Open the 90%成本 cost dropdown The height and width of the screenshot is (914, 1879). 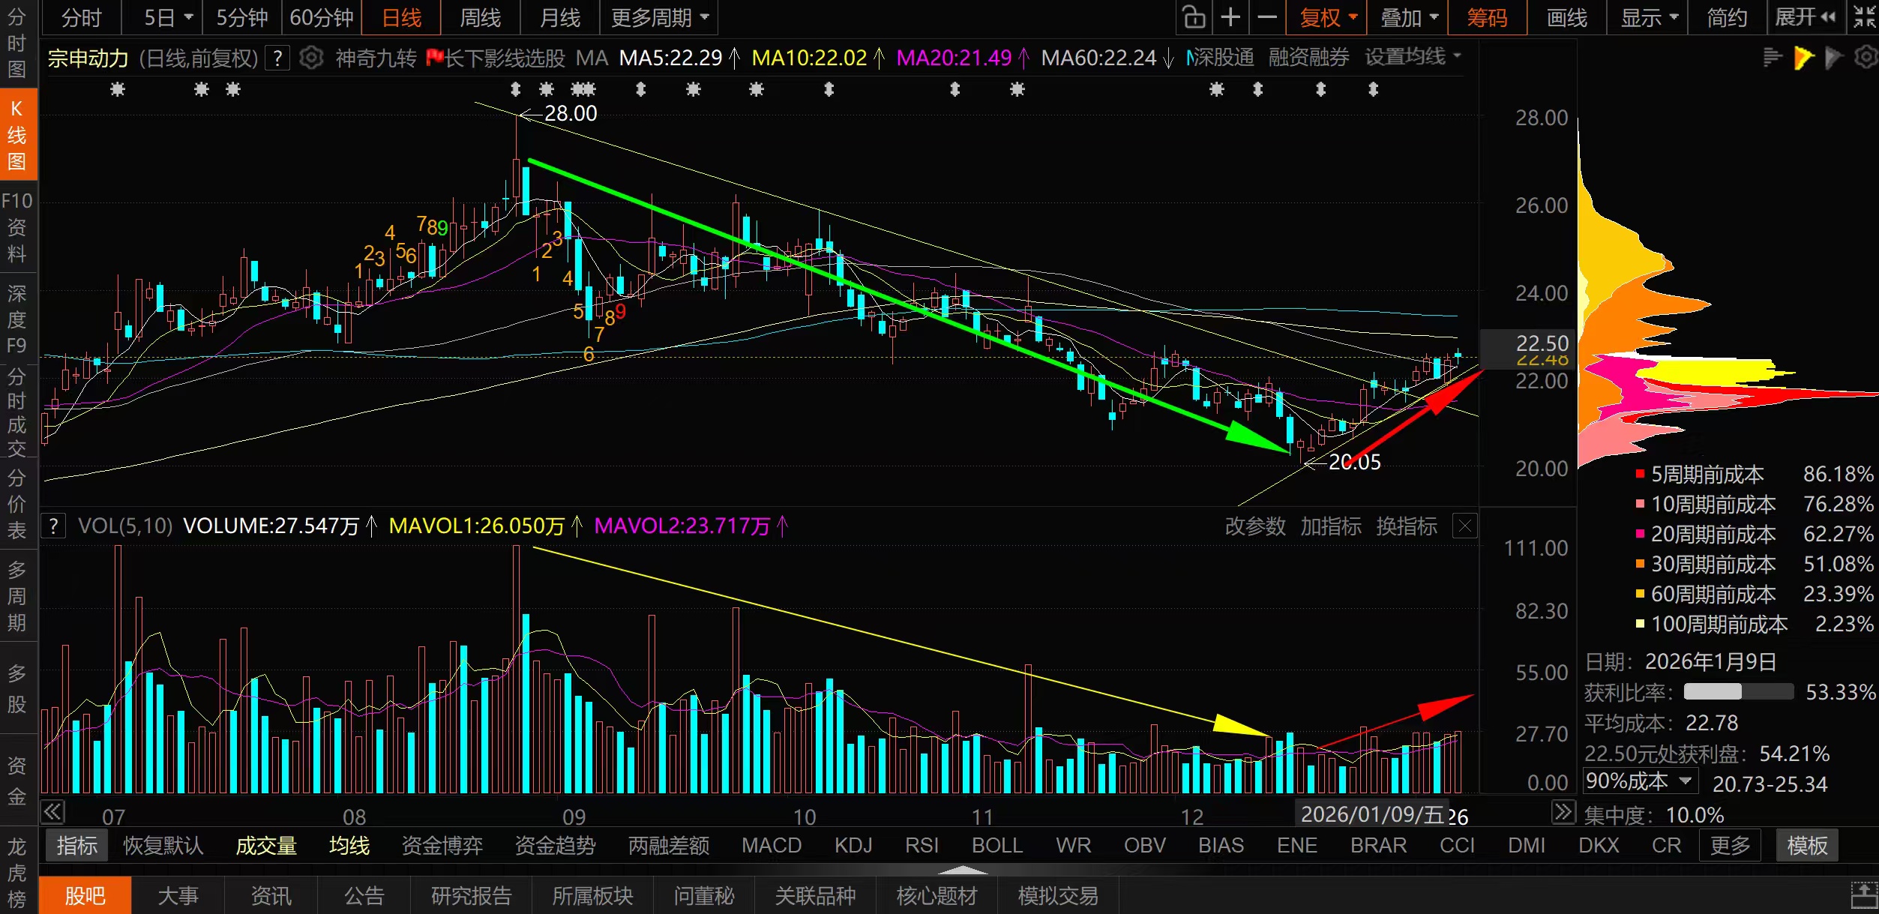tap(1639, 781)
